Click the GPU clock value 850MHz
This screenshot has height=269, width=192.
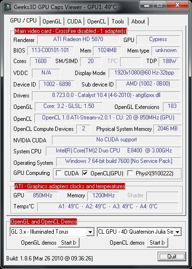[42, 196]
